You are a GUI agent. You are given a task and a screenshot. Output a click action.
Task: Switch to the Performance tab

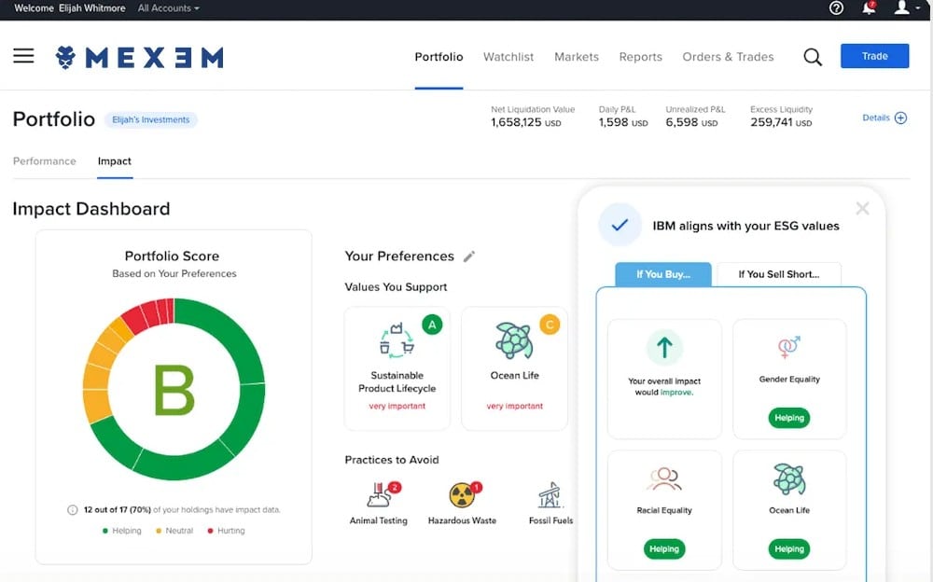point(44,161)
